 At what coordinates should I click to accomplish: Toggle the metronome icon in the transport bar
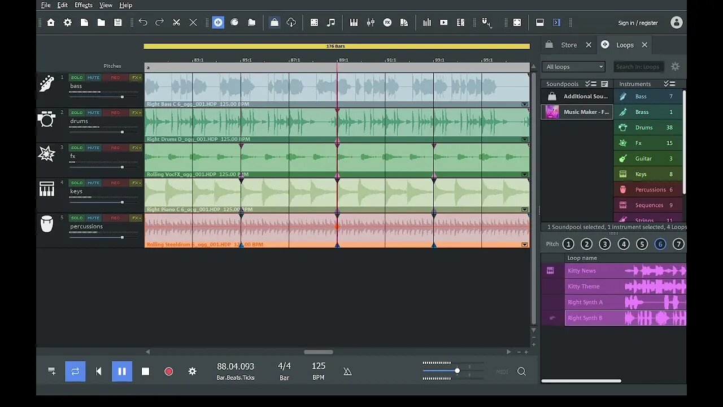pyautogui.click(x=347, y=371)
